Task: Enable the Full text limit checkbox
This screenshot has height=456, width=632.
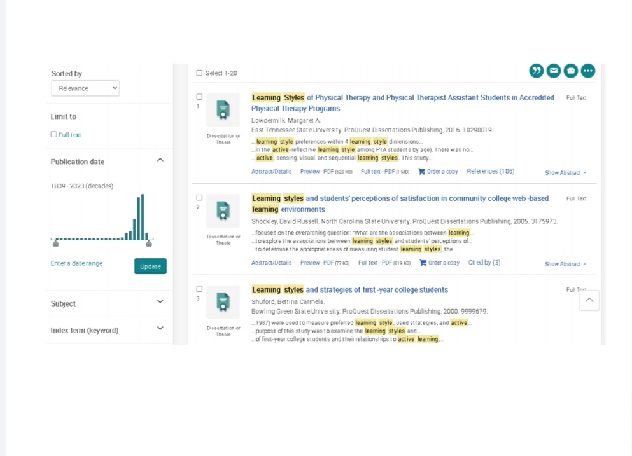Action: pos(54,135)
